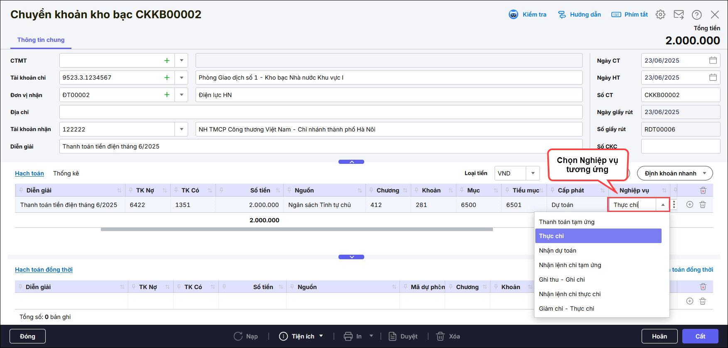Open the Ngày CT calendar picker

point(713,61)
